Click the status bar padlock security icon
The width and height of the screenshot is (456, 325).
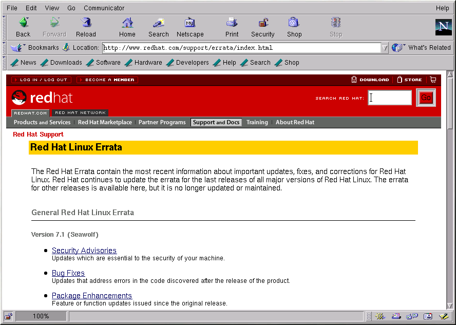[x=8, y=316]
